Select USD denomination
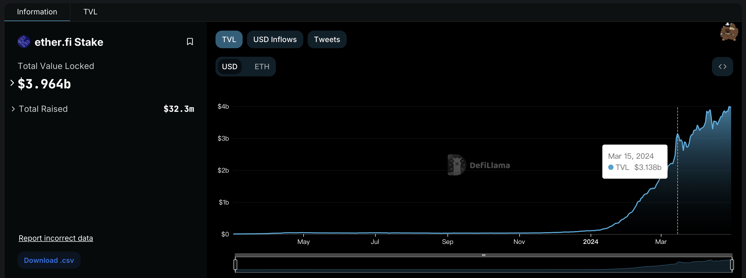This screenshot has width=746, height=278. [x=230, y=67]
